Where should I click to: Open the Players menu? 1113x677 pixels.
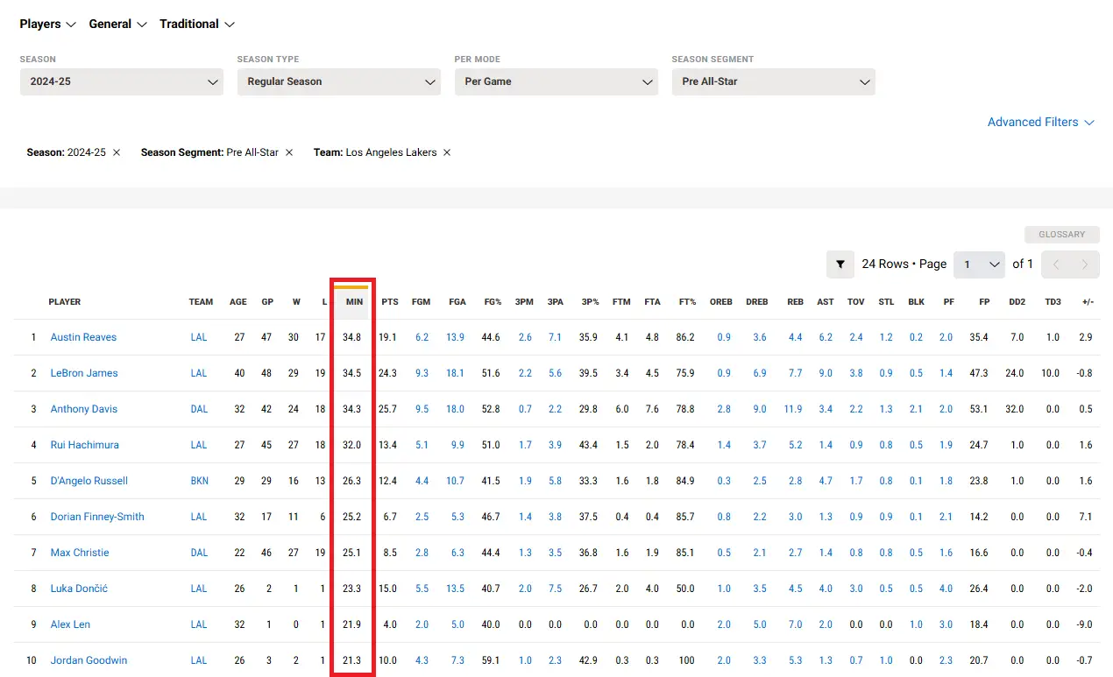coord(48,24)
